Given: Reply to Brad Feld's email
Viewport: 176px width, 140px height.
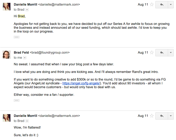Looking at the screenshot, I should [162, 53].
